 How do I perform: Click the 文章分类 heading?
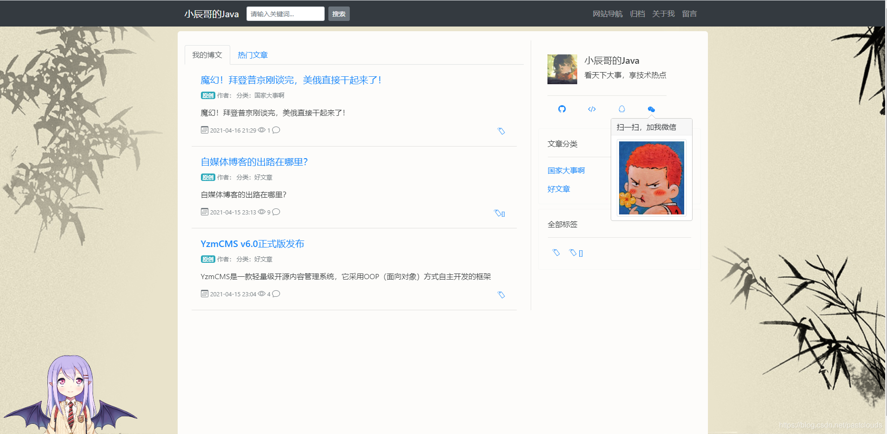(x=562, y=144)
